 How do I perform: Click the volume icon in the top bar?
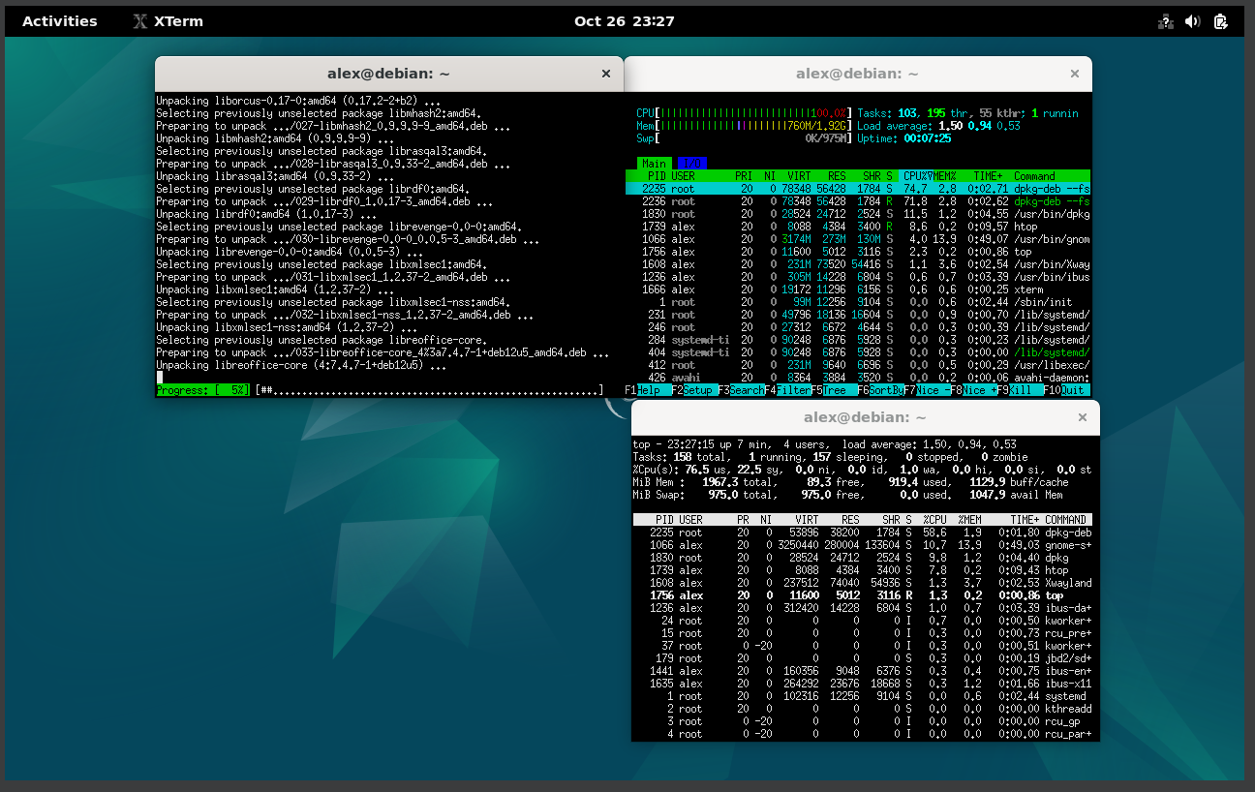click(1193, 20)
